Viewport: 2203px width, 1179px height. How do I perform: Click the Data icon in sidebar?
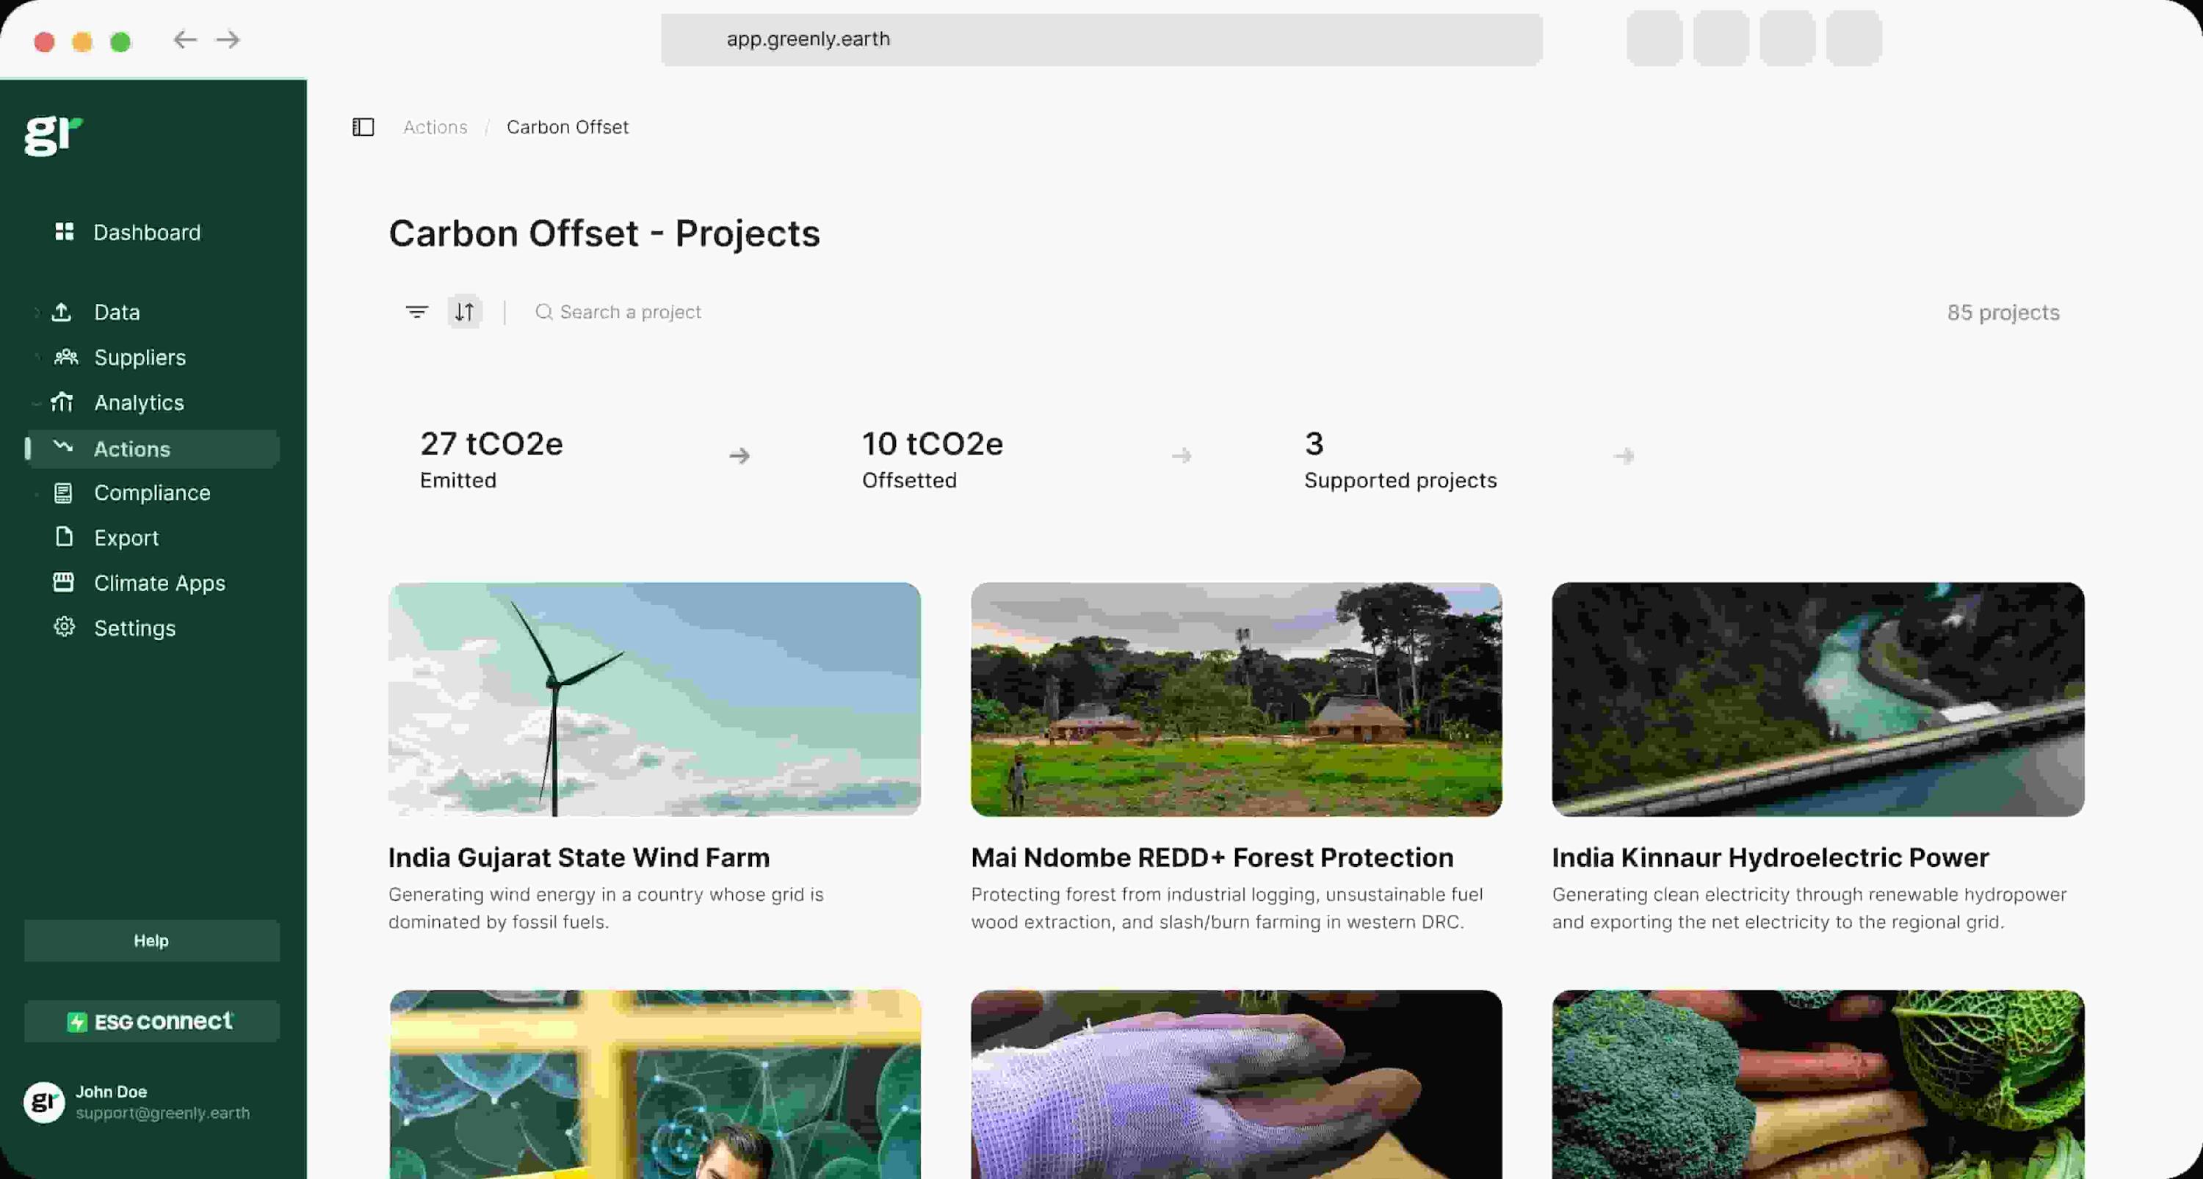(x=64, y=312)
